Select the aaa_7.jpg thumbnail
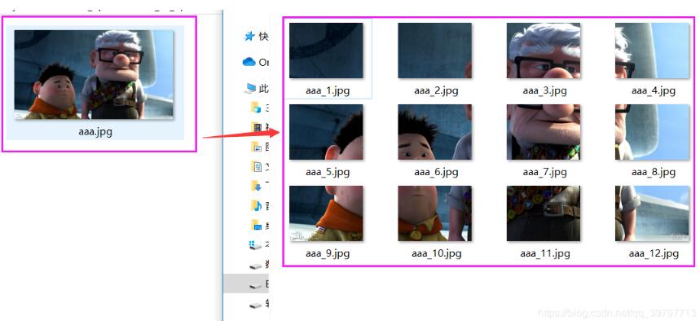This screenshot has width=700, height=321. (x=544, y=132)
